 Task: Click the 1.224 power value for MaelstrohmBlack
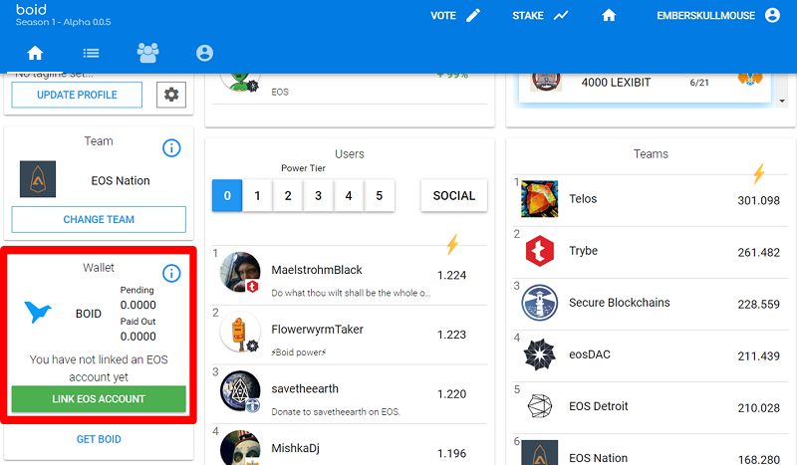coord(451,275)
